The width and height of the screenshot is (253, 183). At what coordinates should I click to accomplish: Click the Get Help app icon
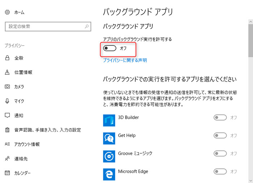109,138
